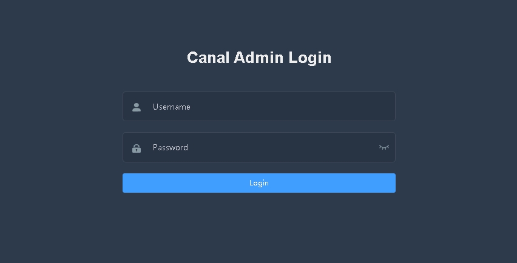Click the padlock icon
Image resolution: width=517 pixels, height=263 pixels.
pos(137,148)
